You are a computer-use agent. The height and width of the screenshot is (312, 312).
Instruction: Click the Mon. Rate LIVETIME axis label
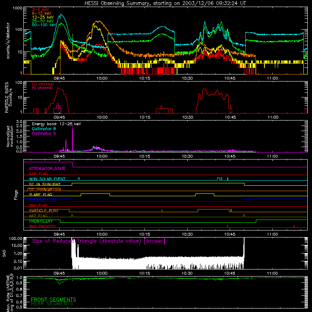click(10, 293)
